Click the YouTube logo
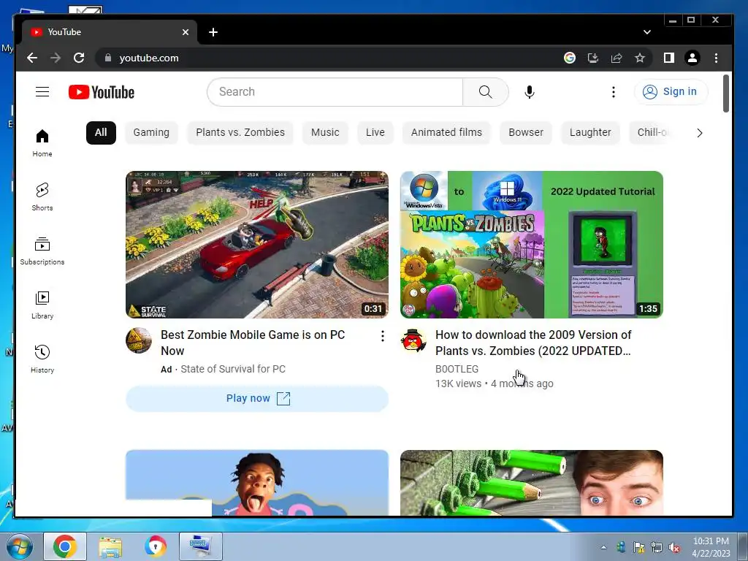This screenshot has height=561, width=748. [x=101, y=92]
